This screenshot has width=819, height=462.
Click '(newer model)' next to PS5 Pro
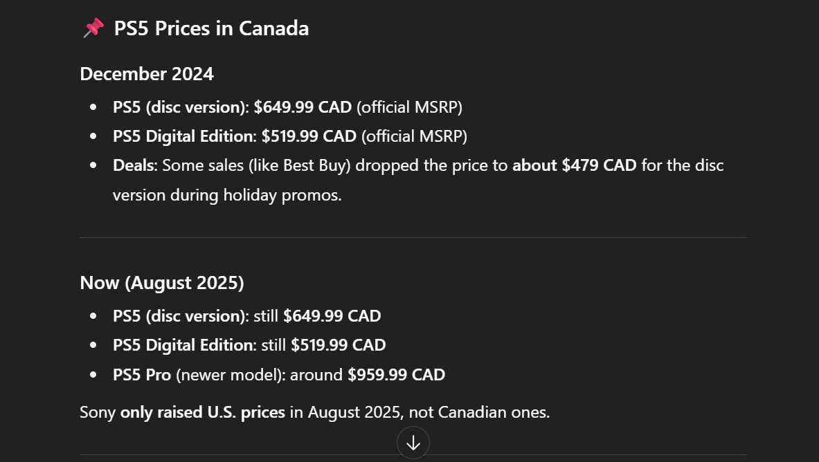(x=231, y=375)
